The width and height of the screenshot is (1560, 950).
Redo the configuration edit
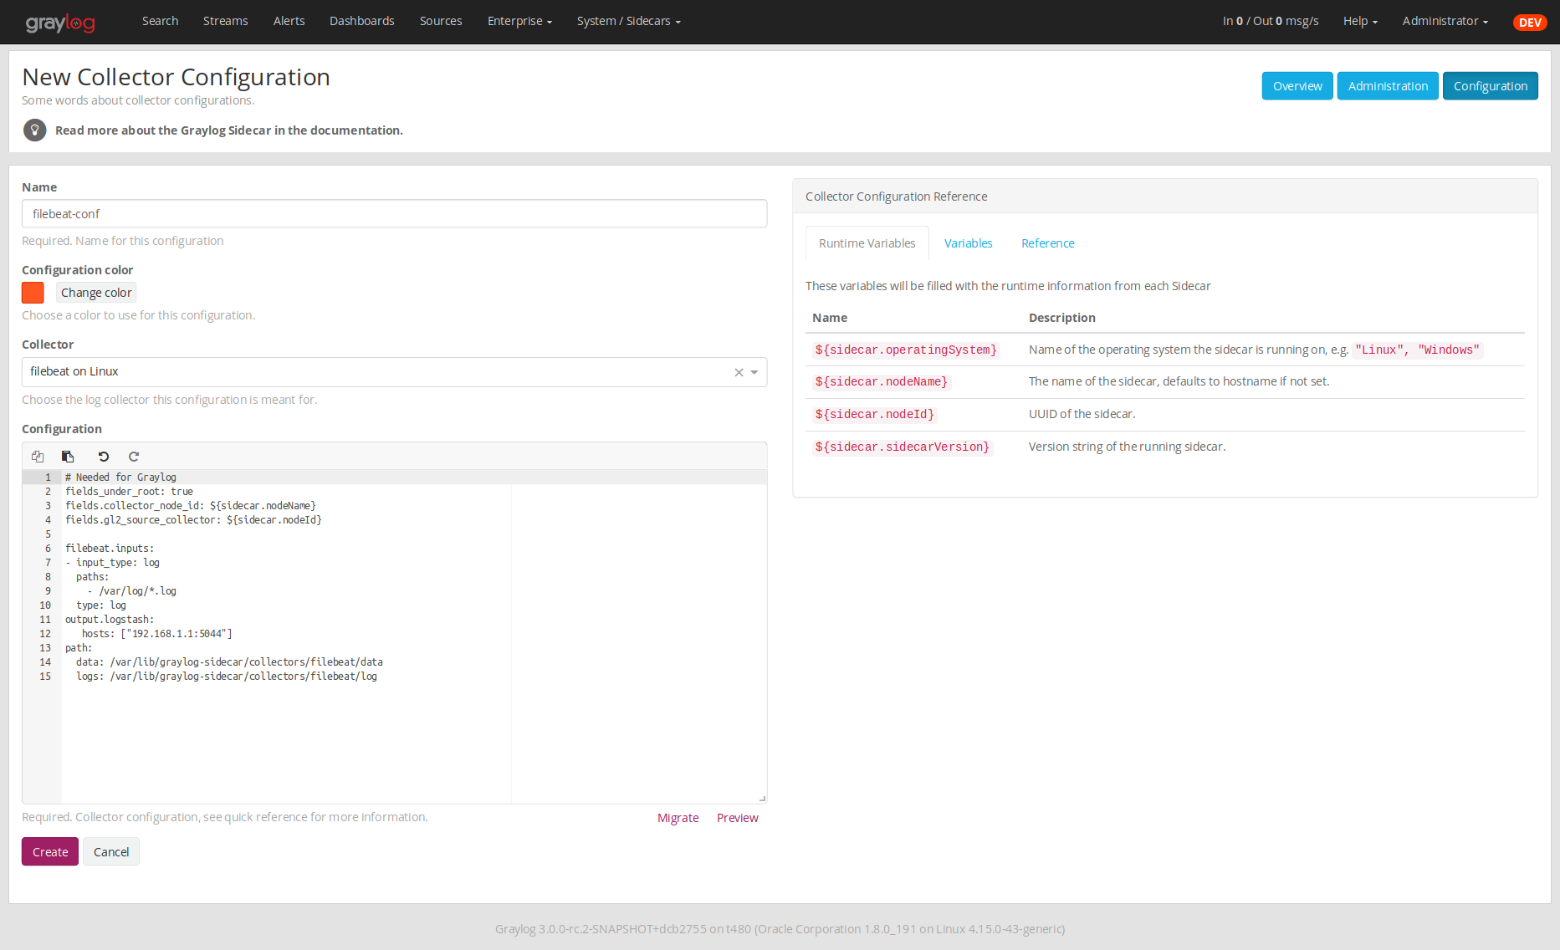(134, 457)
